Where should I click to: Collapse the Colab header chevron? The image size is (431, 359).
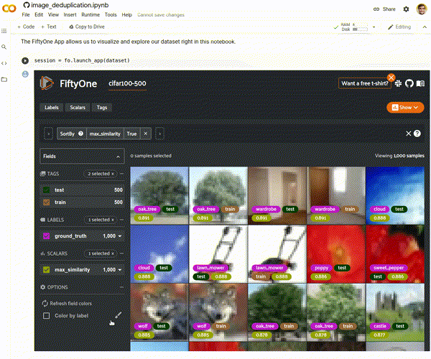click(425, 27)
